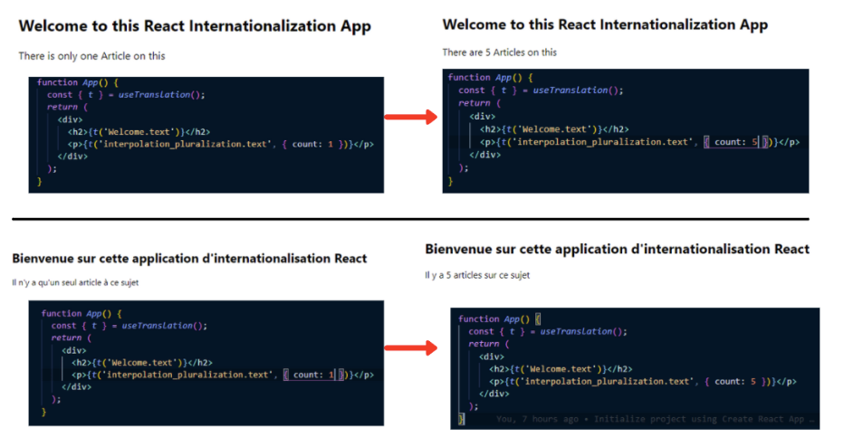Select the English heading above 'There are 5 Articles'
Image resolution: width=844 pixels, height=447 pixels.
click(605, 24)
